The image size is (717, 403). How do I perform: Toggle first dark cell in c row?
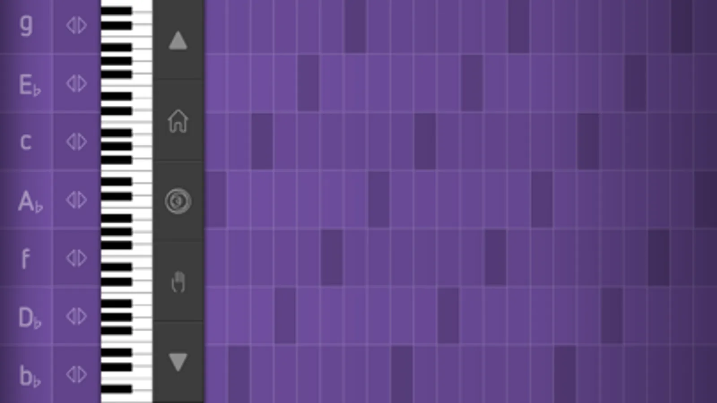[262, 141]
